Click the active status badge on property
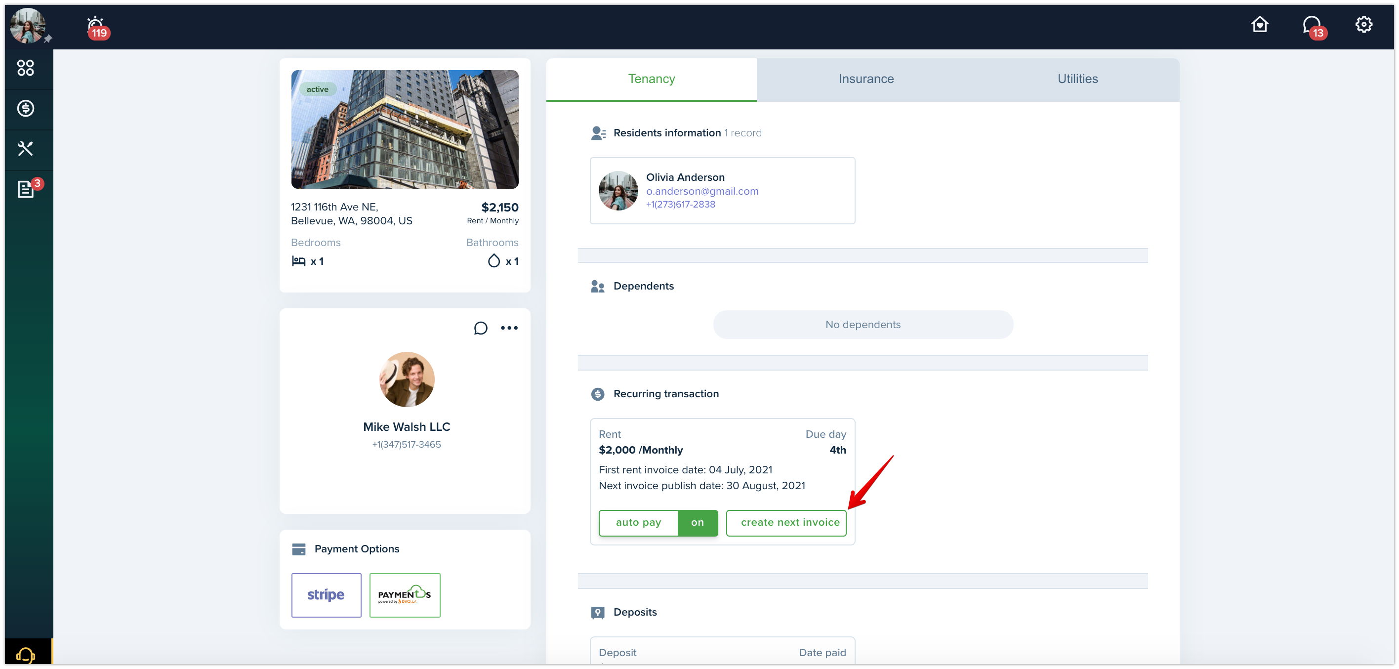 coord(317,89)
